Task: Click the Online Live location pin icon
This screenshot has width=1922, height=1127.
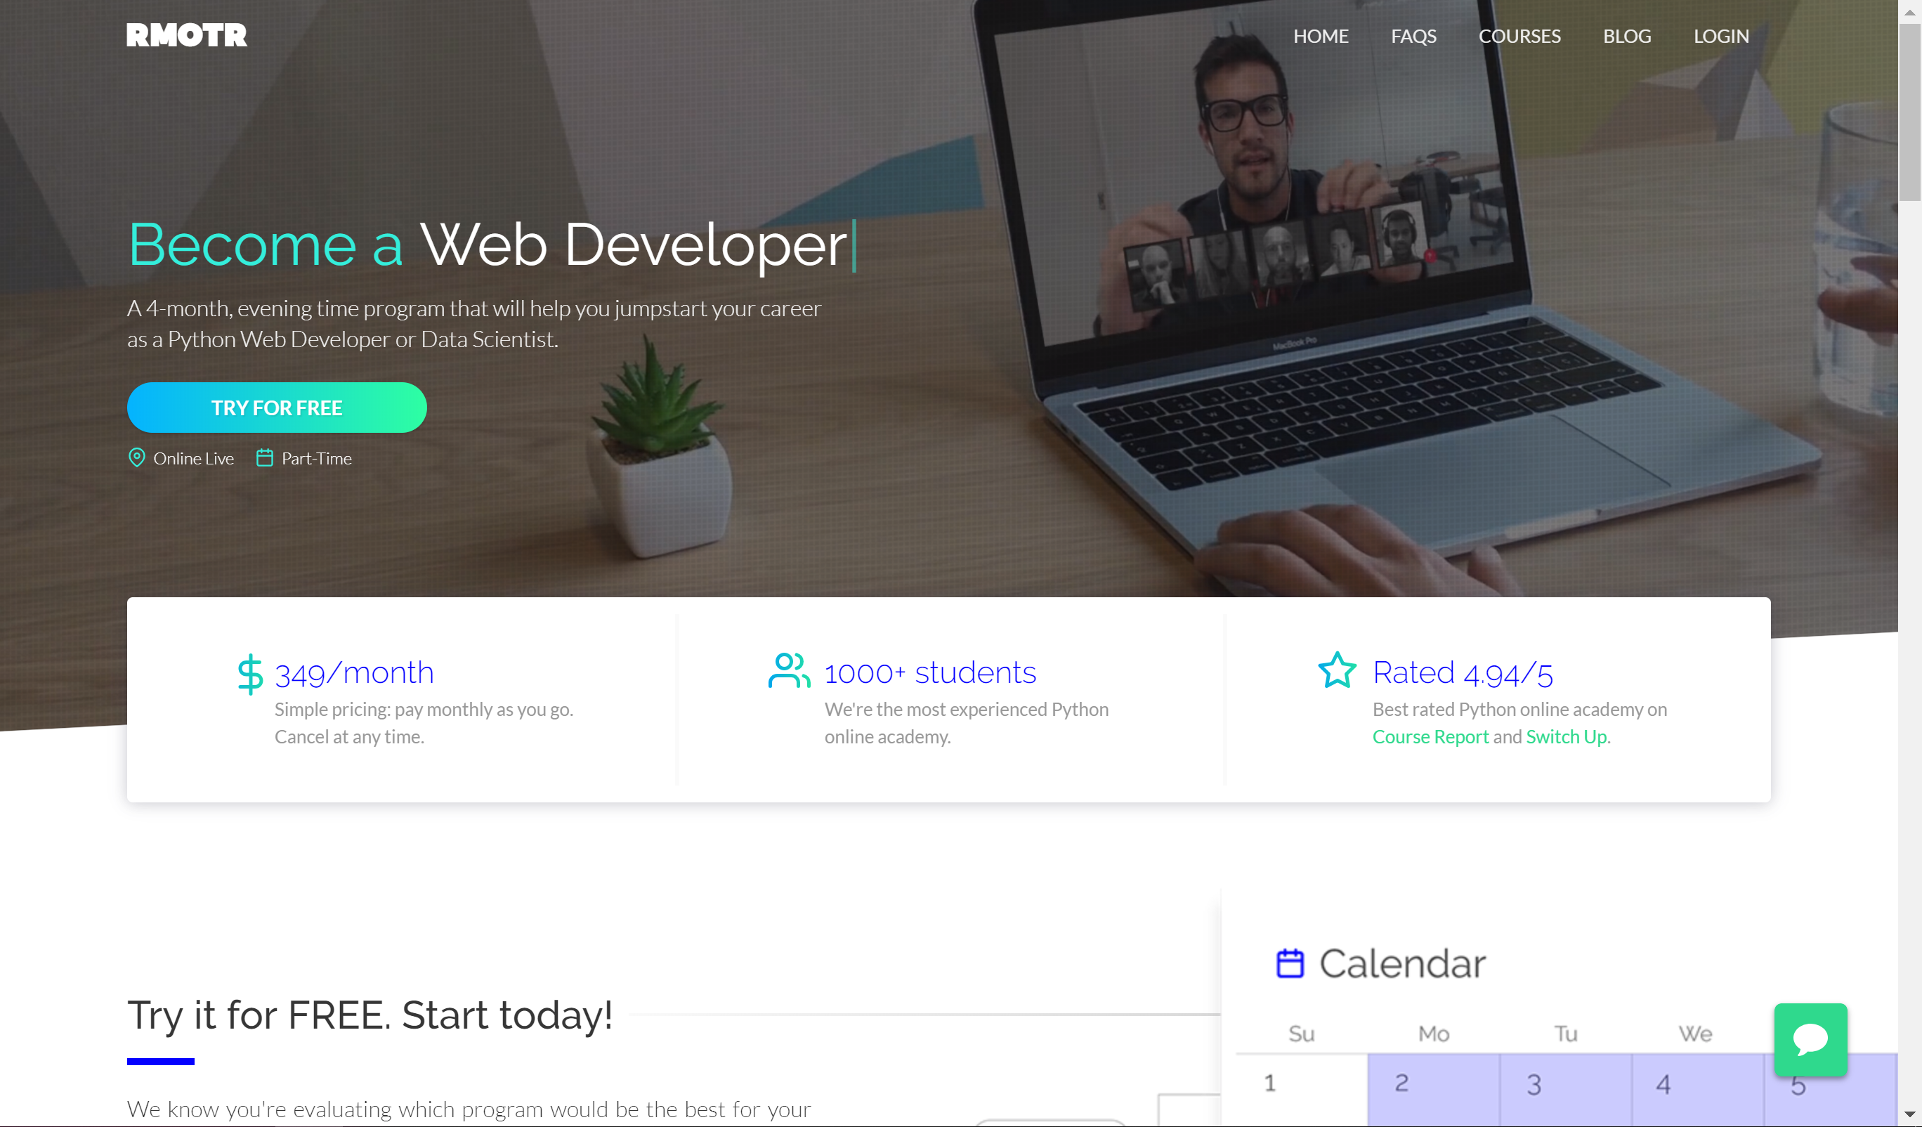Action: 136,458
